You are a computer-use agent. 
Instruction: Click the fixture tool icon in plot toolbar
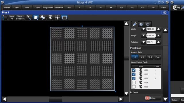(51, 18)
